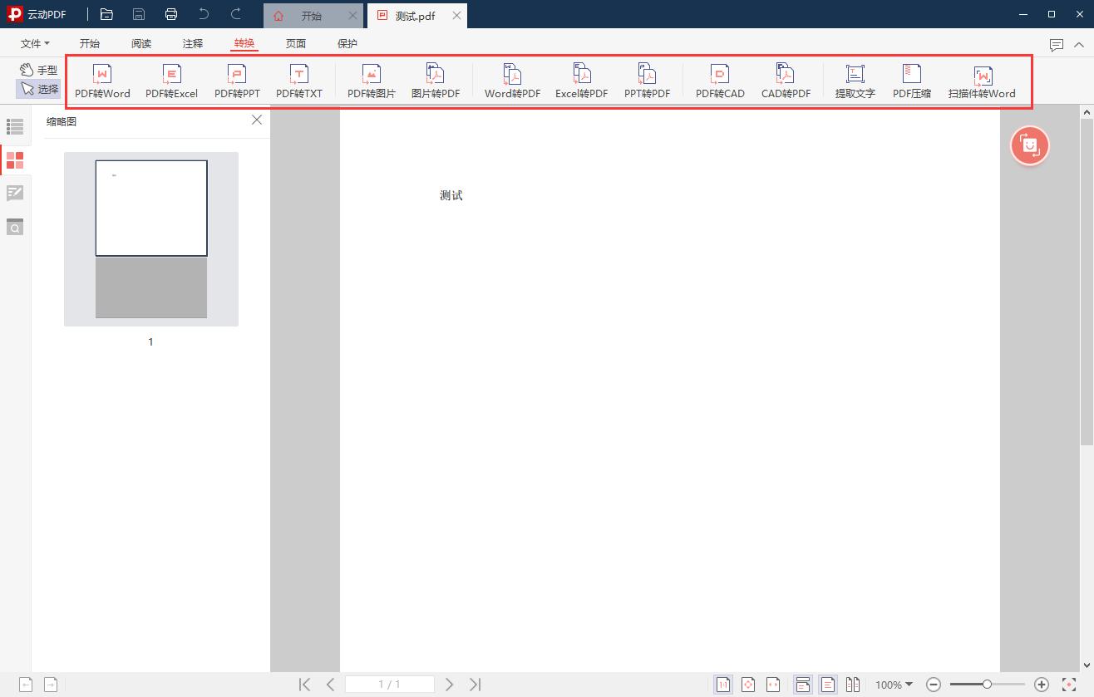Open the 保护 ribbon tab
The width and height of the screenshot is (1094, 697).
(x=347, y=43)
